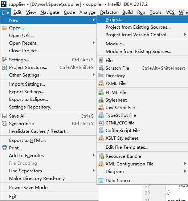Open the Analyze menu
This screenshot has width=188, height=201.
tap(87, 12)
